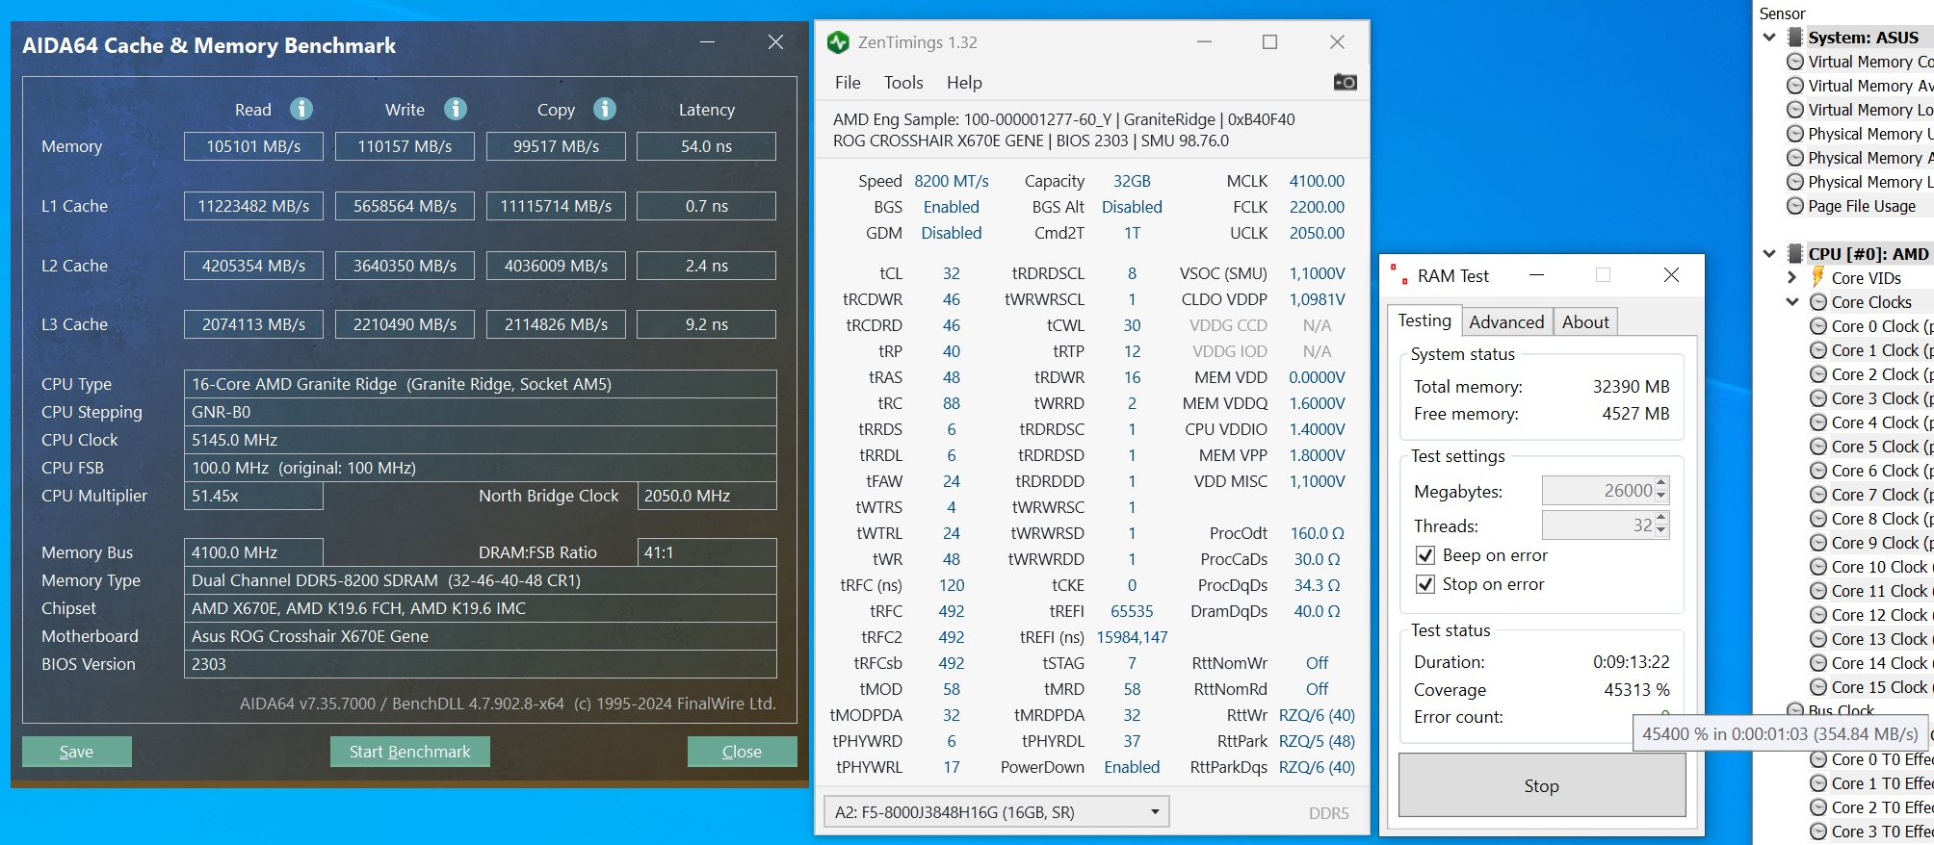
Task: Click the Virtual Memory Co sensor icon
Action: (1795, 62)
